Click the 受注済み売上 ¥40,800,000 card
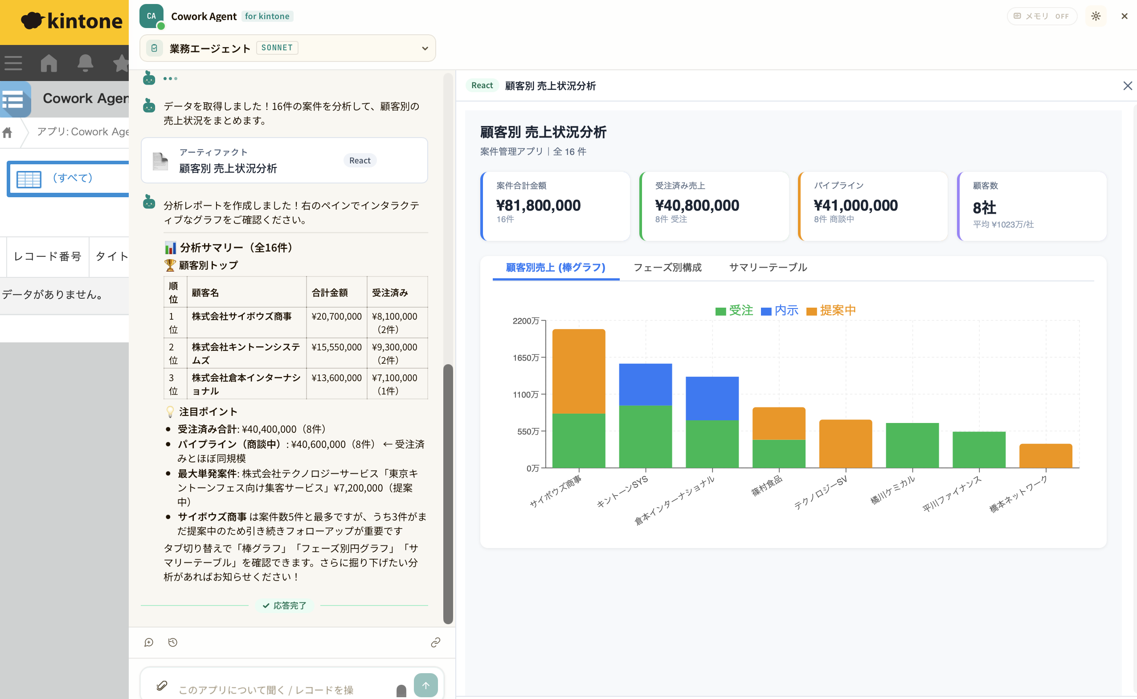The image size is (1137, 699). pos(714,206)
